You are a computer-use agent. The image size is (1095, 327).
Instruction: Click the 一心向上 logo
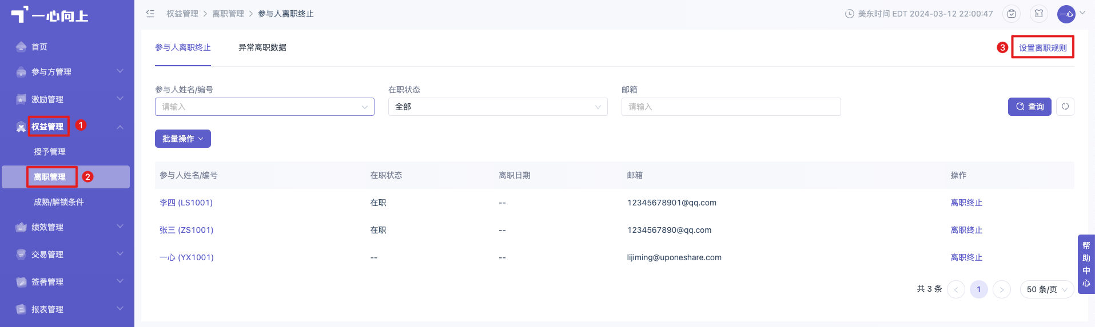pyautogui.click(x=50, y=15)
